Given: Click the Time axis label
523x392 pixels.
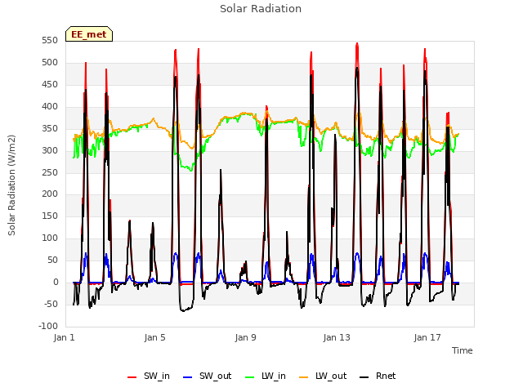Looking at the screenshot, I should (x=463, y=350).
